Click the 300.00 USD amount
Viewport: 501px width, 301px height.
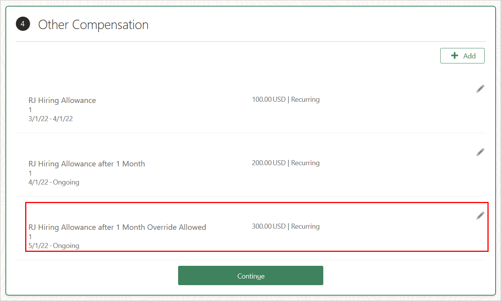point(269,226)
